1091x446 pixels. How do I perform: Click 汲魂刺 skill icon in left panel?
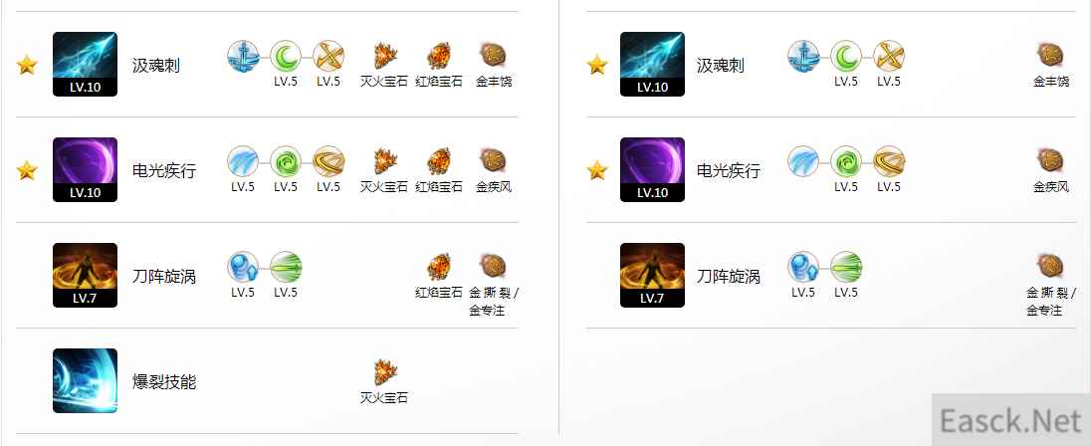(85, 64)
